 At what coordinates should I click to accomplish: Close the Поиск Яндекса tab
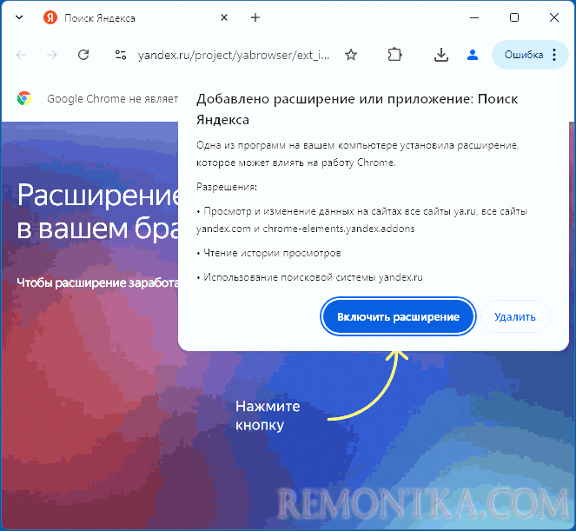coord(224,17)
